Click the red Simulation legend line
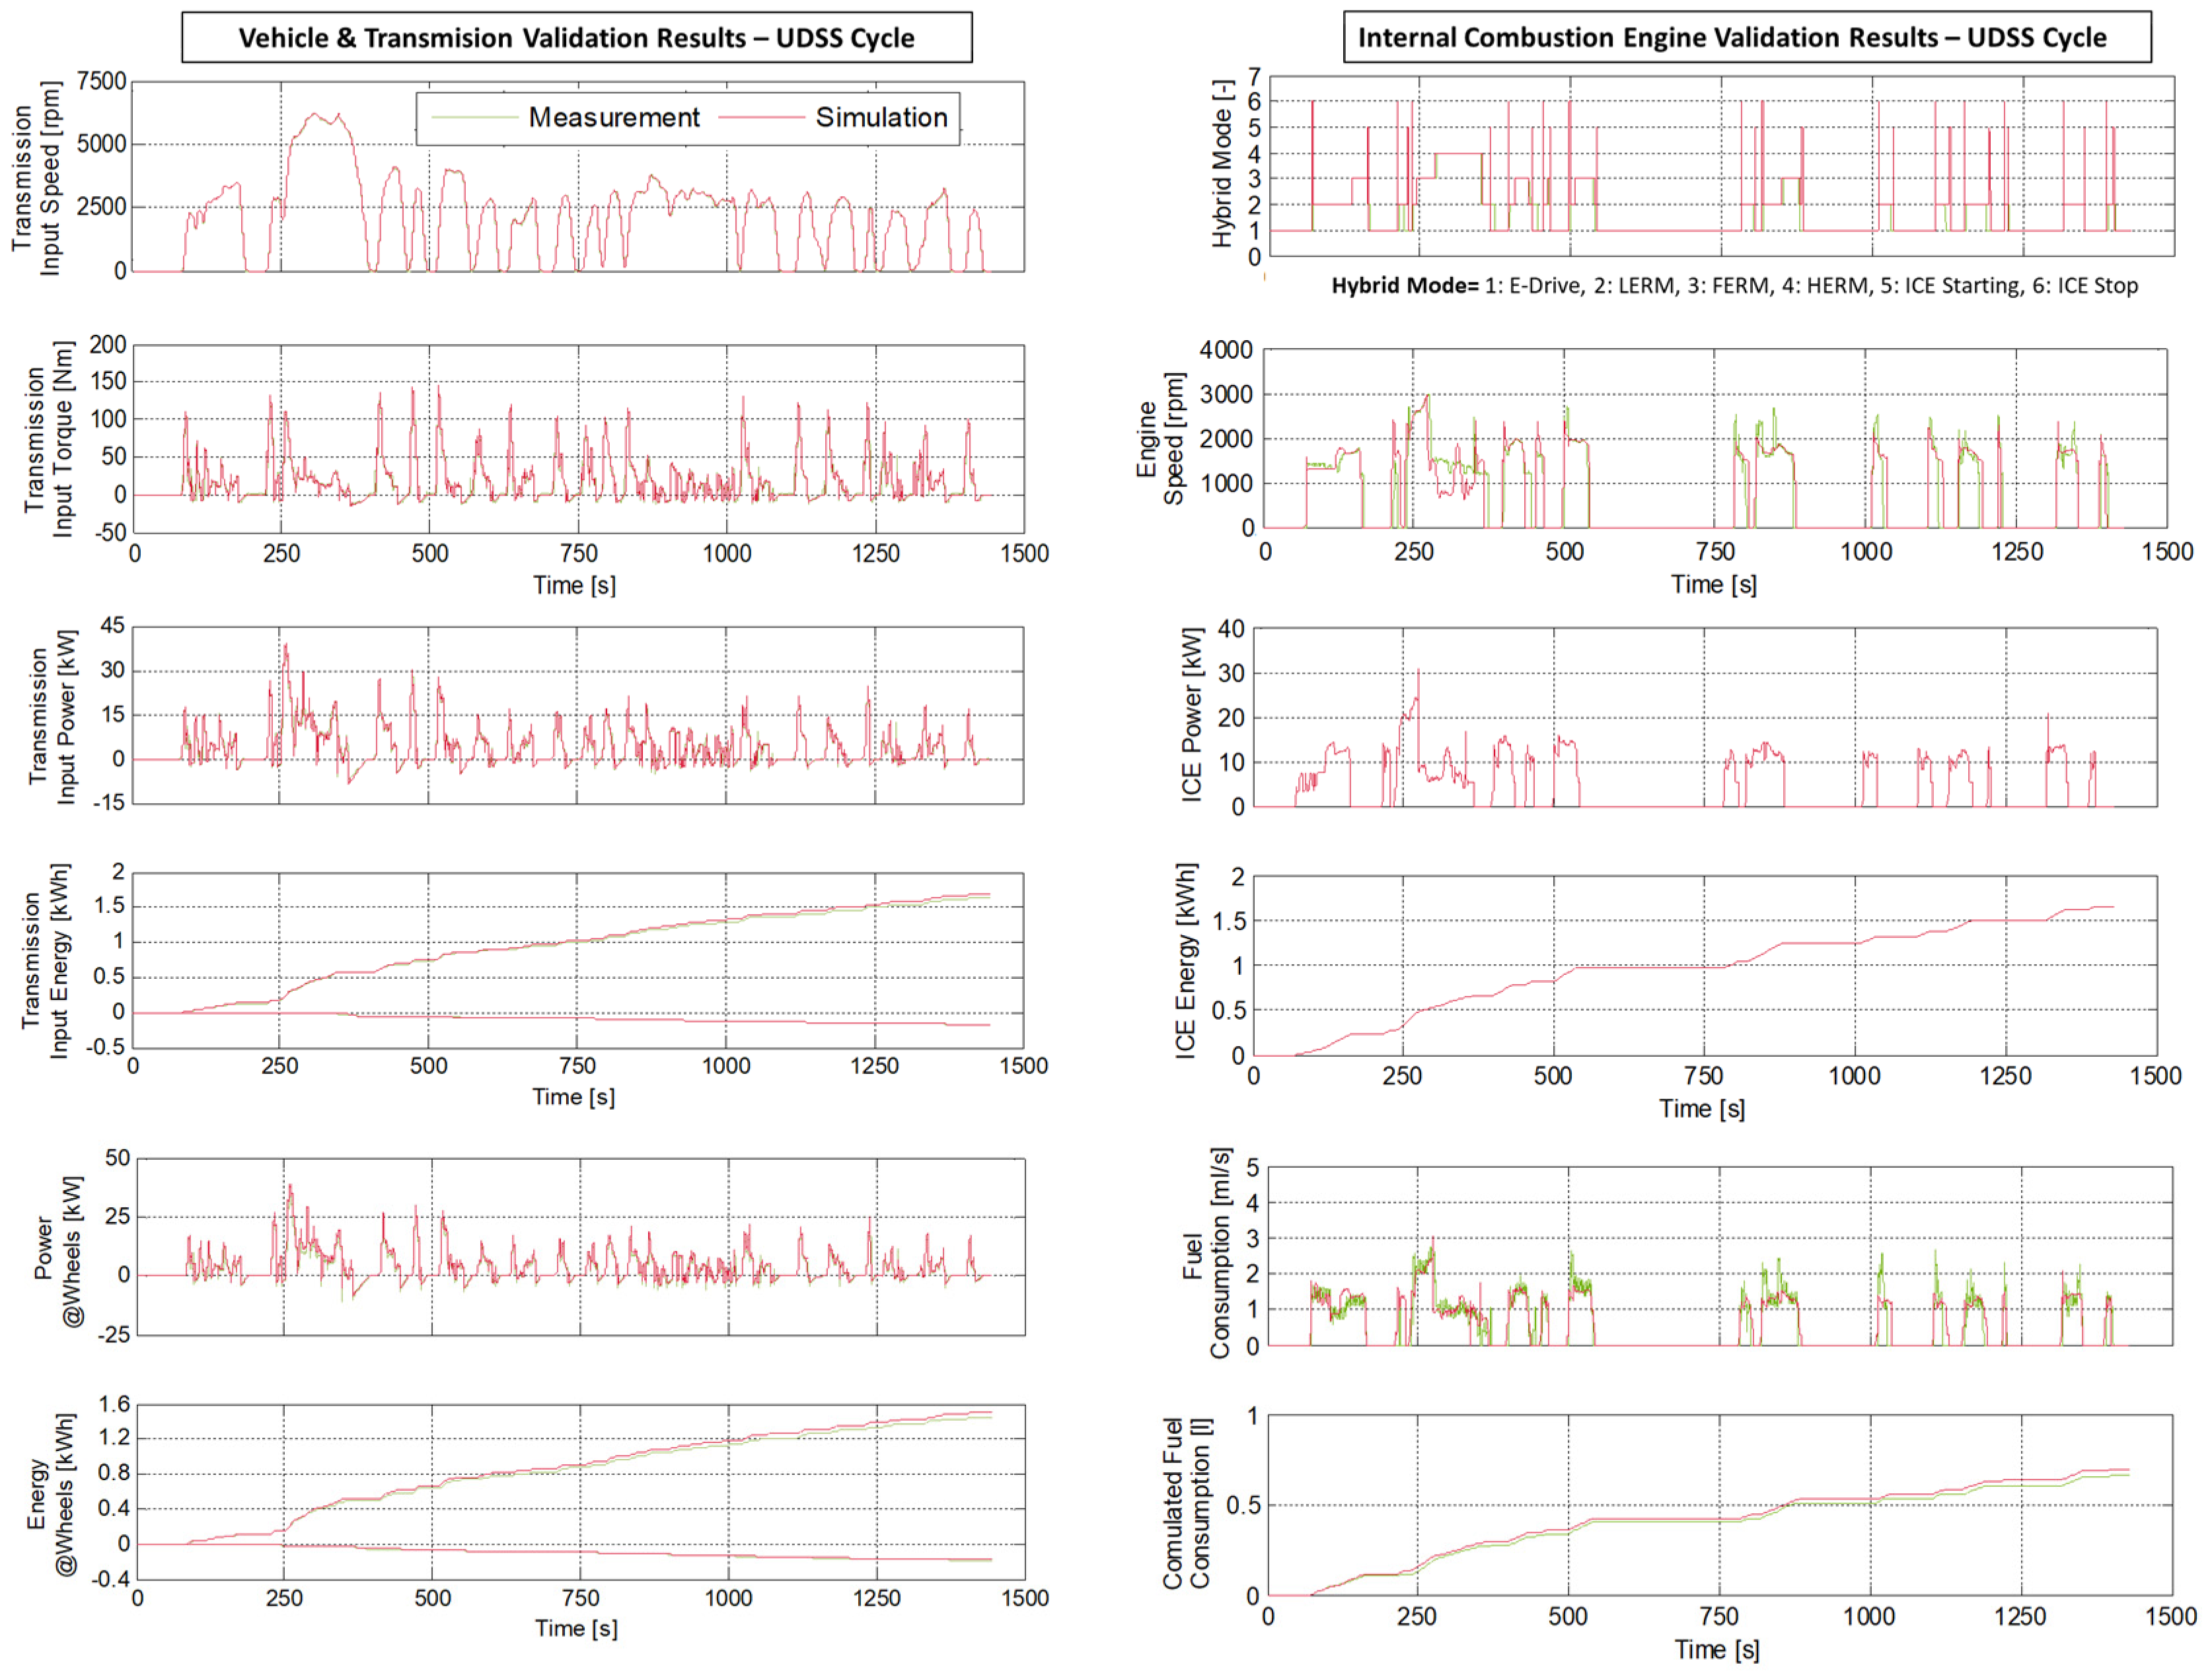The height and width of the screenshot is (1673, 2212). pyautogui.click(x=761, y=118)
